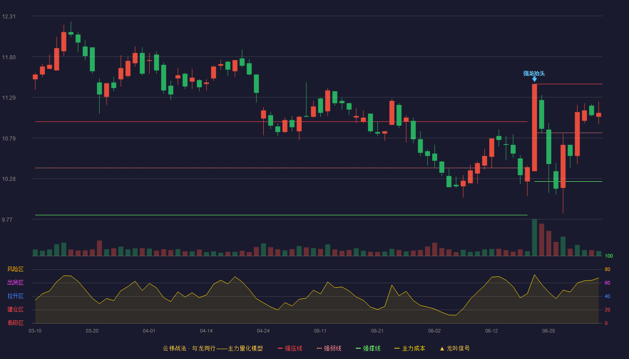This screenshot has width=629, height=359.
Task: Click the orange 80 indicator scale value
Action: point(607,270)
